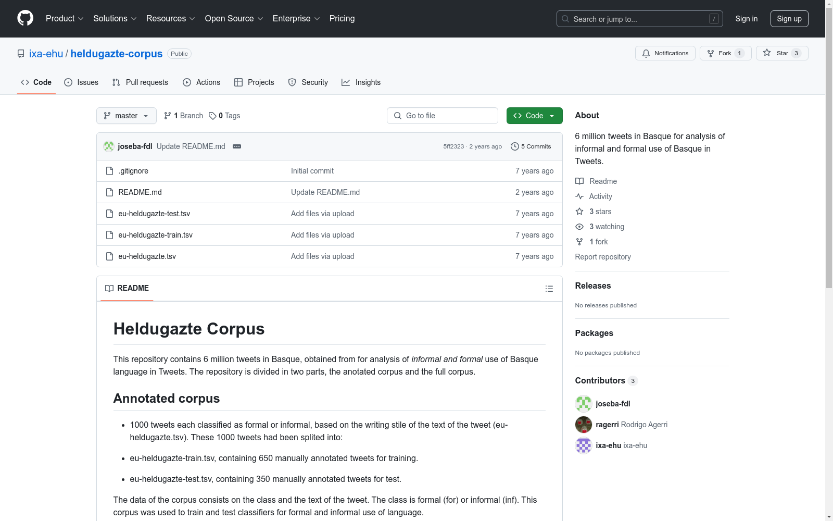Open the Contributors heading link

[x=607, y=381]
